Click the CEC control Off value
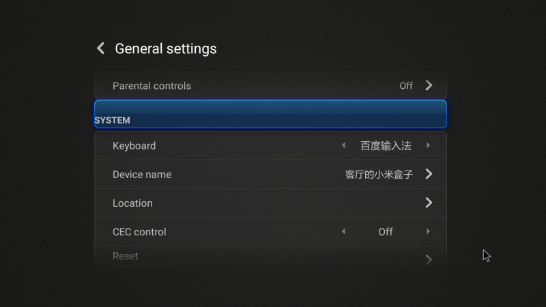Image resolution: width=546 pixels, height=307 pixels. (386, 232)
